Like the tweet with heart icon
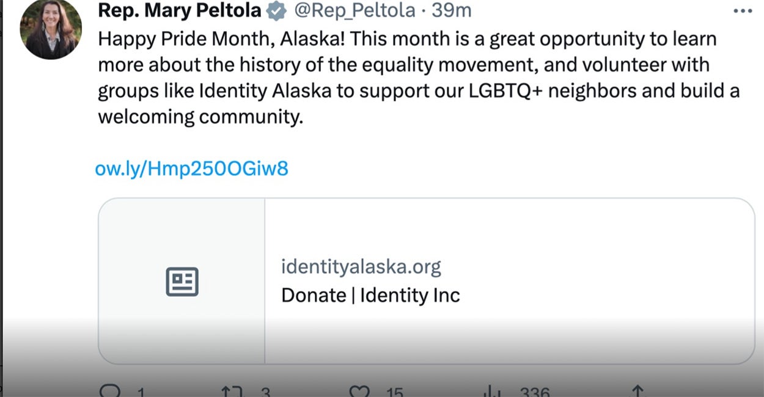The height and width of the screenshot is (397, 764). tap(359, 392)
